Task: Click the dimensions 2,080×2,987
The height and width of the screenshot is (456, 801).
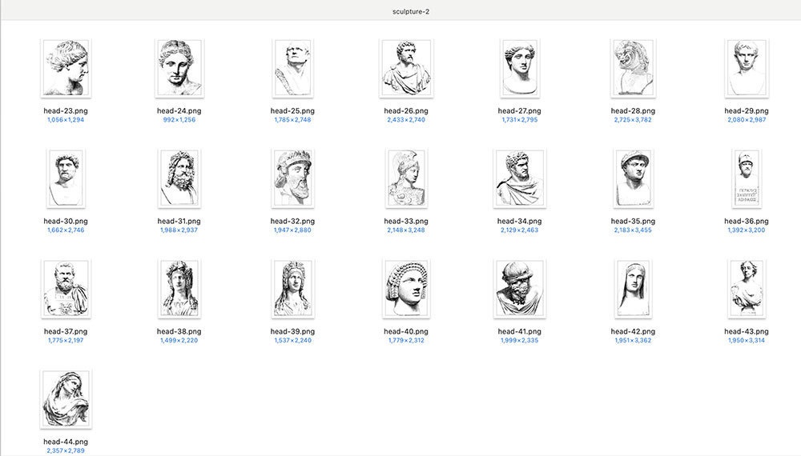Action: coord(747,120)
